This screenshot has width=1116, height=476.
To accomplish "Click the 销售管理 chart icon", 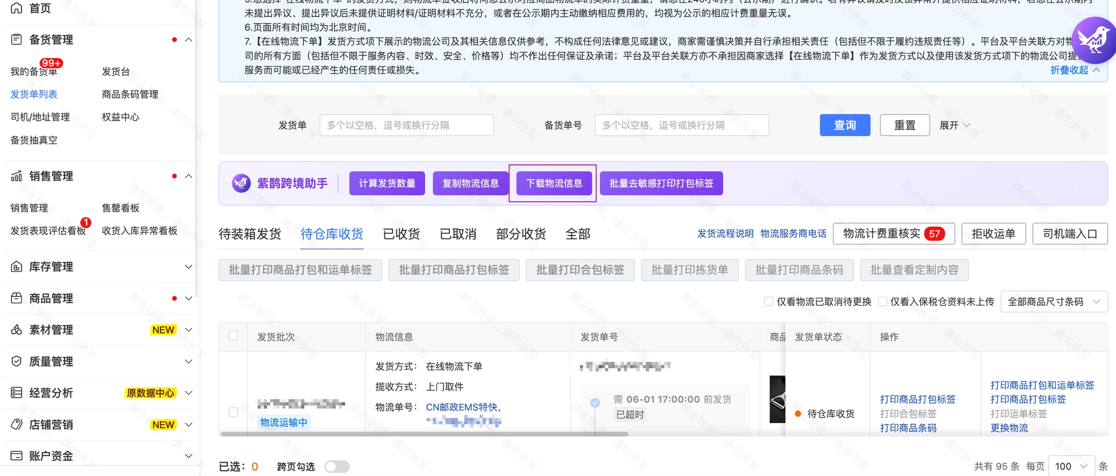I will tap(16, 176).
